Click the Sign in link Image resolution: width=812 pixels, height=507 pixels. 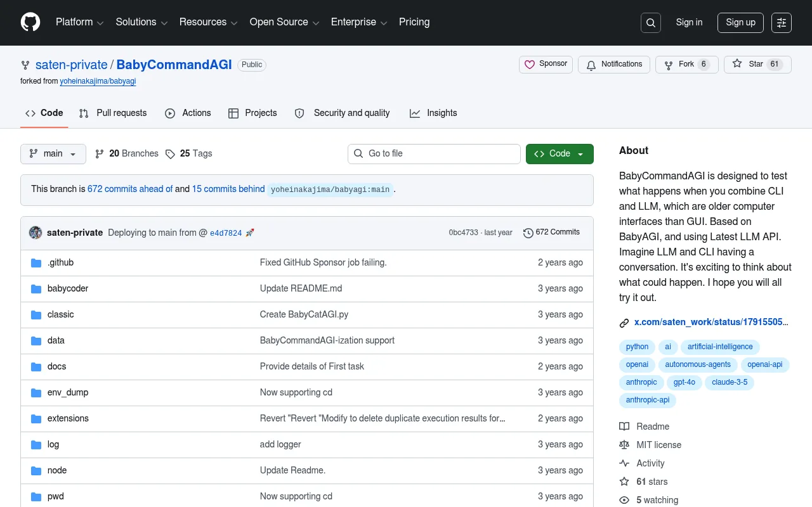point(689,23)
